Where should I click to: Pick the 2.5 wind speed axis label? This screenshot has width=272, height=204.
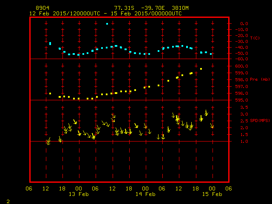coord(244,121)
